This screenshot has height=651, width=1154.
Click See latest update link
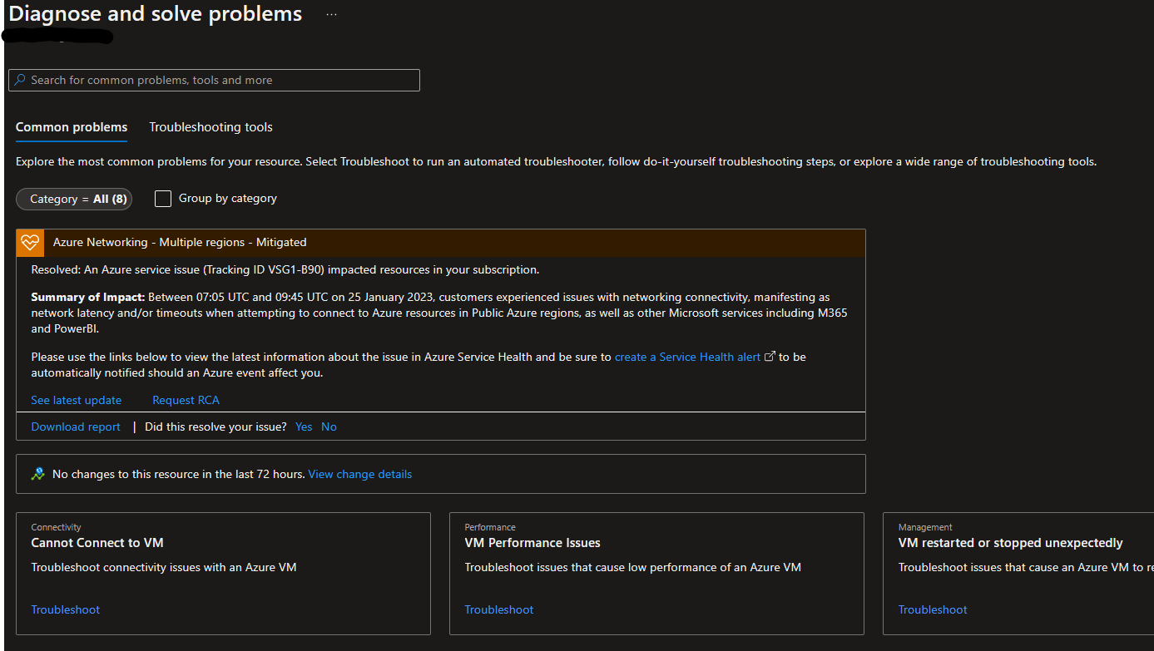point(77,400)
